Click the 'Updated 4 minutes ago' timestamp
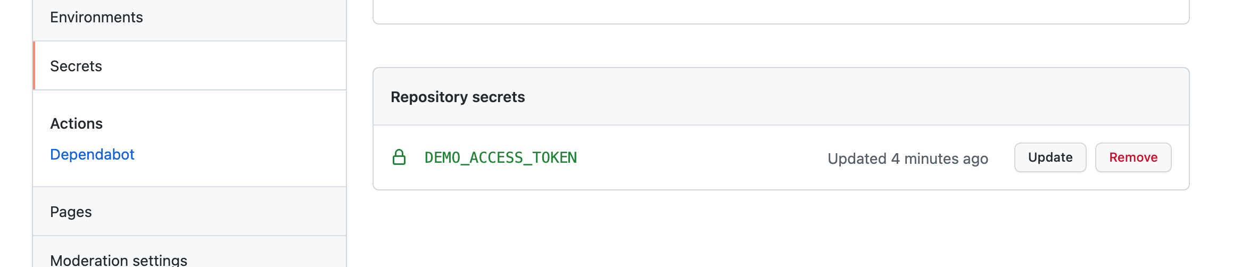The image size is (1241, 267). [x=908, y=158]
